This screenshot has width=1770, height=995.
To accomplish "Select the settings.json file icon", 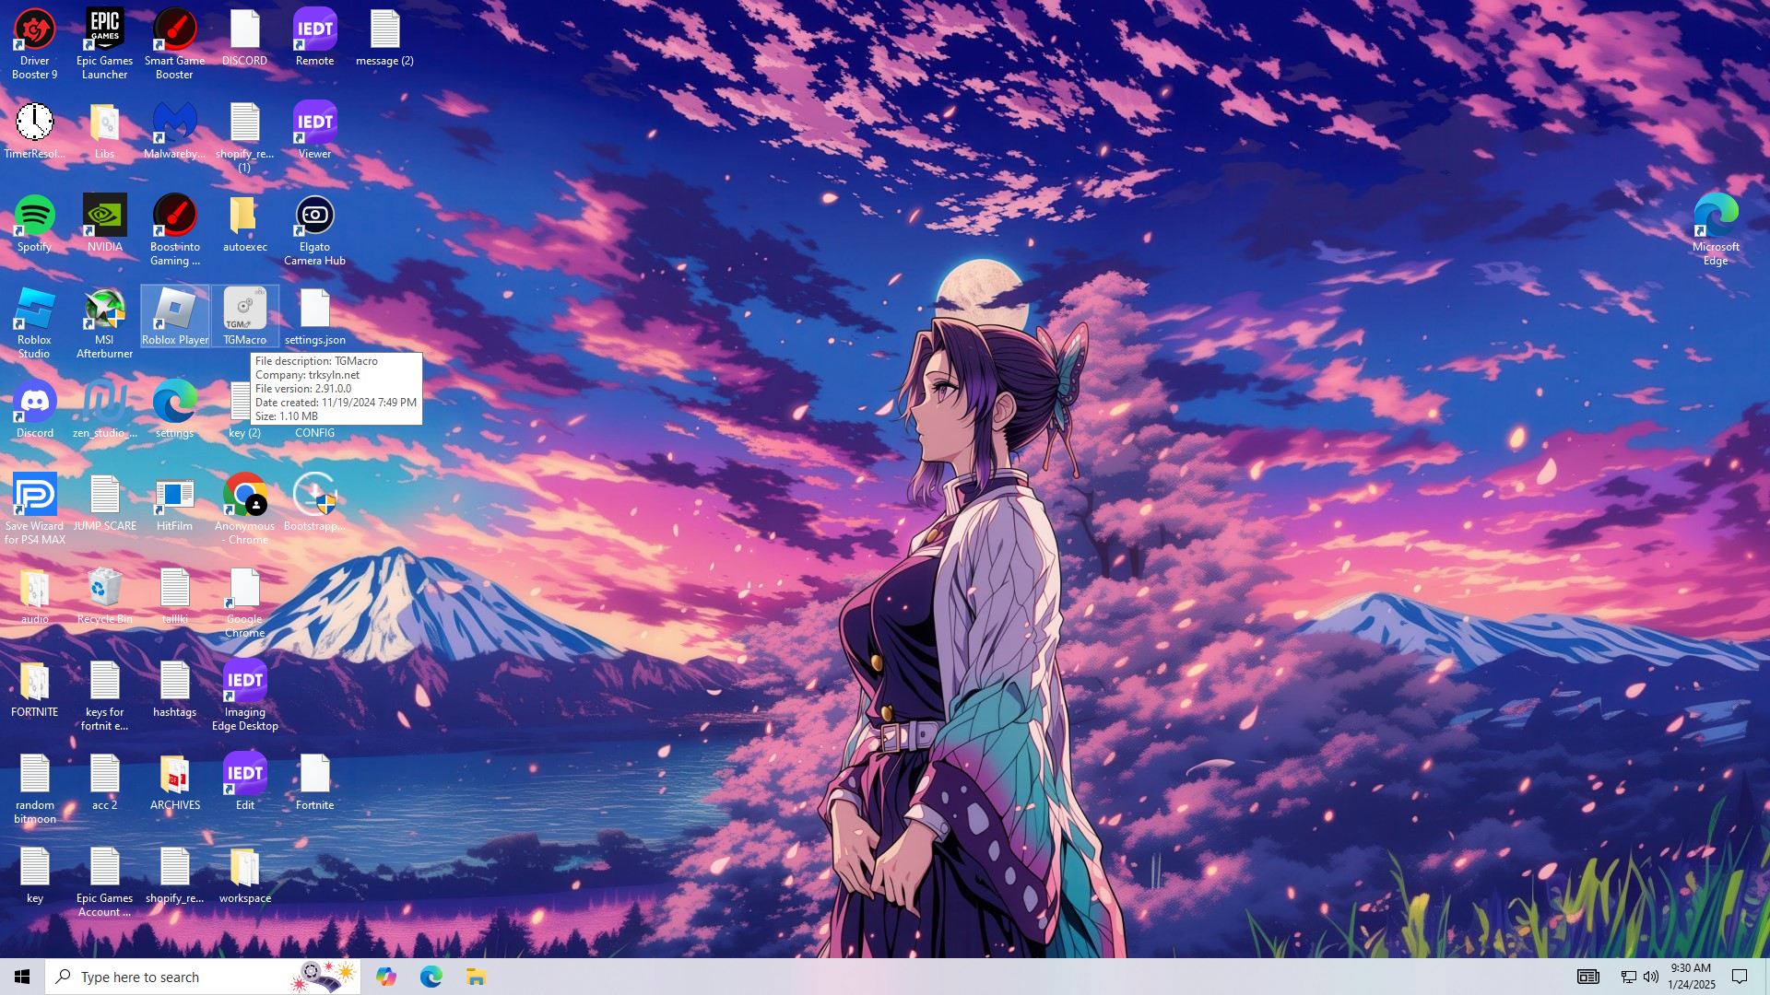I will [x=314, y=310].
